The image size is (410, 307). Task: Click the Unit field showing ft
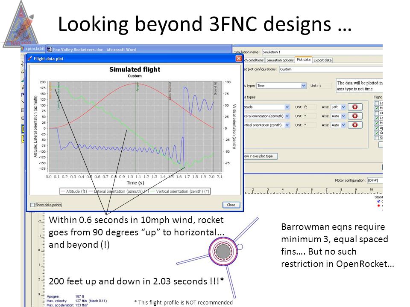pyautogui.click(x=310, y=107)
